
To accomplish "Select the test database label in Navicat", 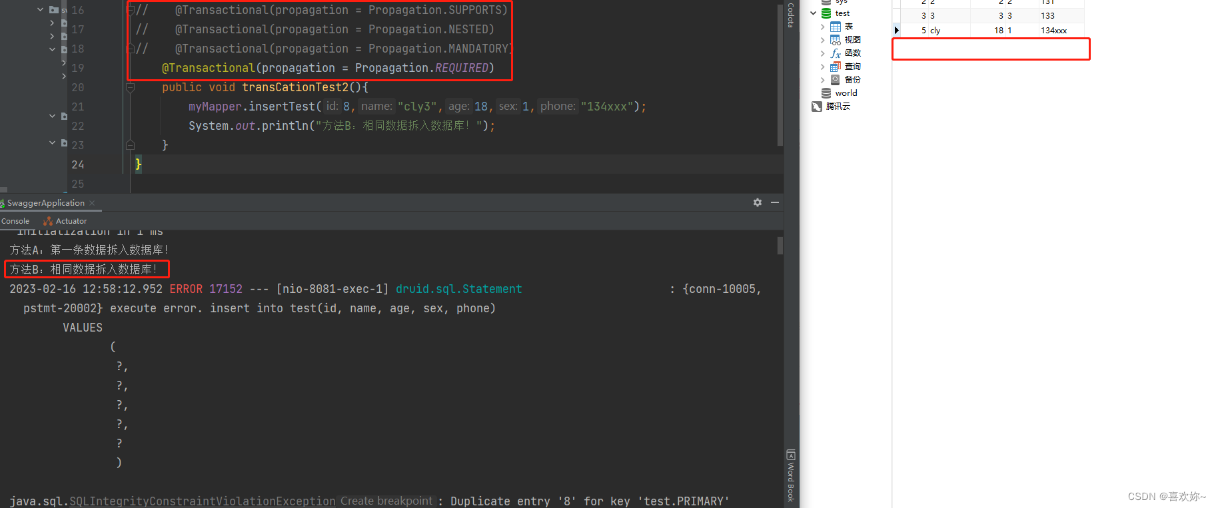I will pyautogui.click(x=842, y=13).
